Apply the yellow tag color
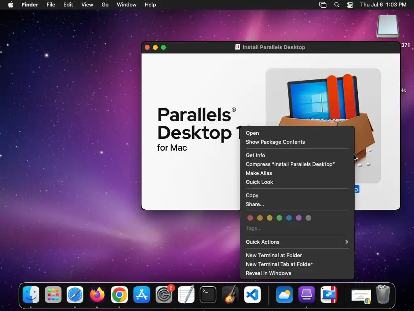The height and width of the screenshot is (311, 414). (270, 218)
